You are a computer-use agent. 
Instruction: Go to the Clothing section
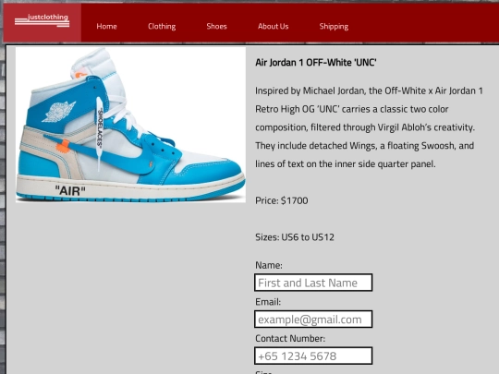click(x=162, y=27)
